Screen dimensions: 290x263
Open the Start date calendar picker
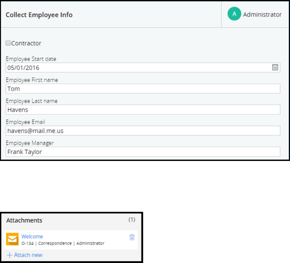(x=275, y=67)
